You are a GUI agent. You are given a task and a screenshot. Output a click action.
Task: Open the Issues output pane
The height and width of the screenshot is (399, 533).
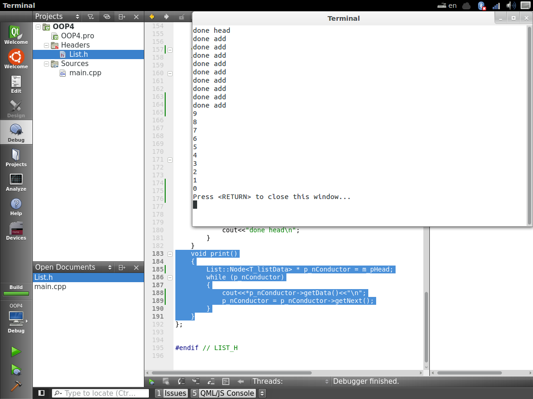coord(171,393)
